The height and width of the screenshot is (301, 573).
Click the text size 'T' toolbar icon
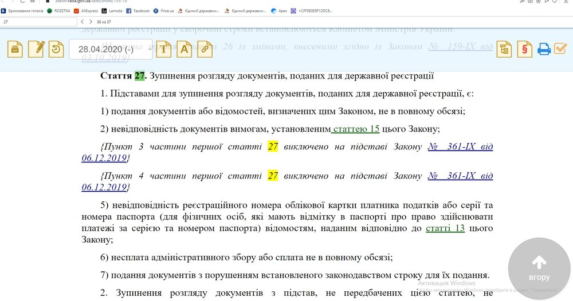tap(163, 49)
